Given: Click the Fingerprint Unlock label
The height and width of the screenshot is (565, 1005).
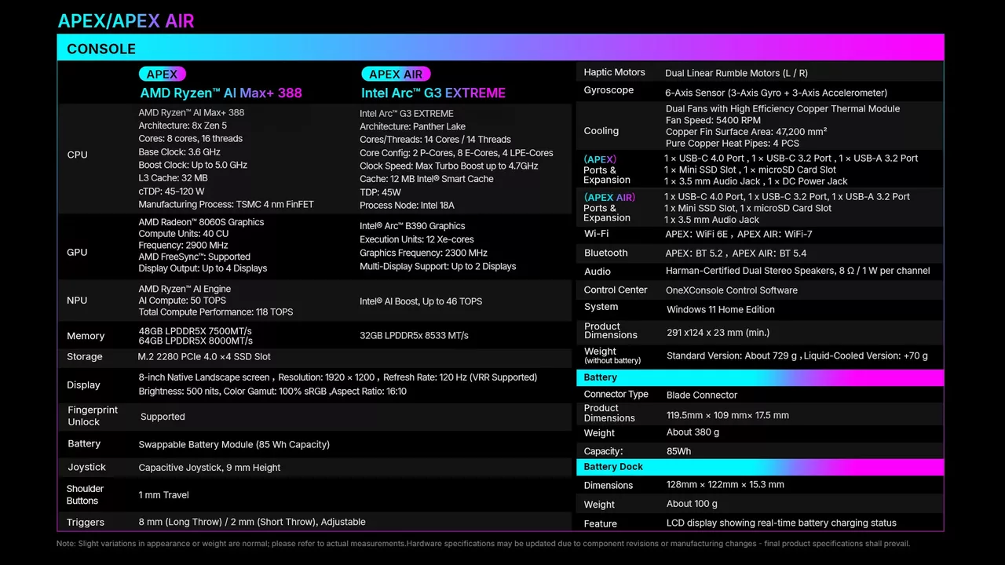Looking at the screenshot, I should [93, 416].
